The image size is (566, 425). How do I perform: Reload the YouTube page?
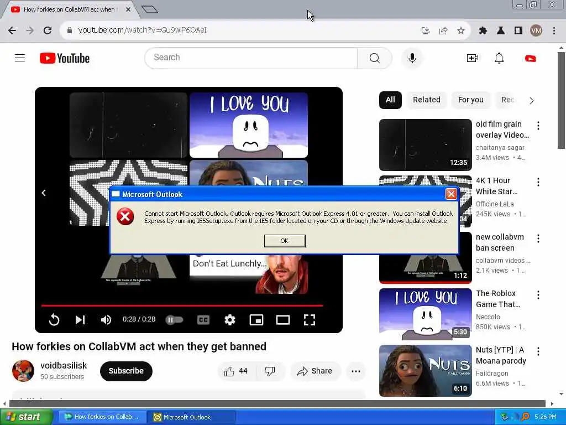coord(48,30)
